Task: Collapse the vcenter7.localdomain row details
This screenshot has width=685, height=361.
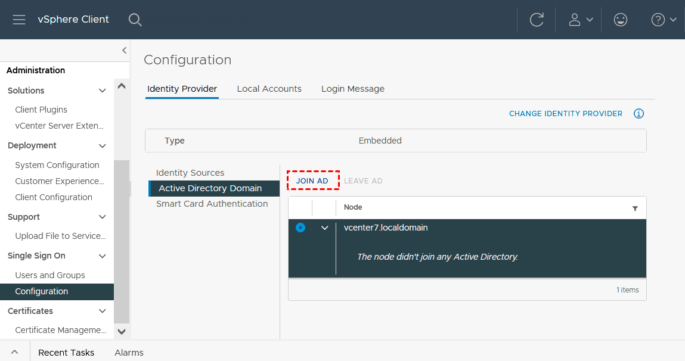Action: [325, 228]
